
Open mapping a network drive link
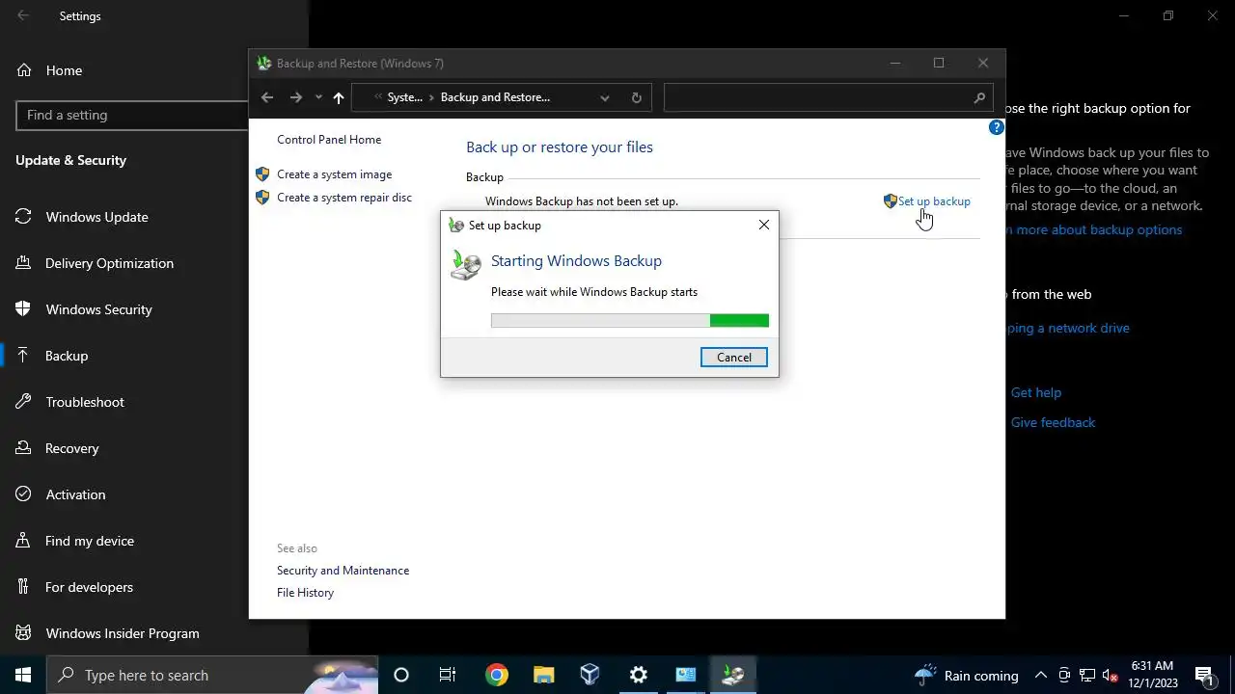[1067, 328]
